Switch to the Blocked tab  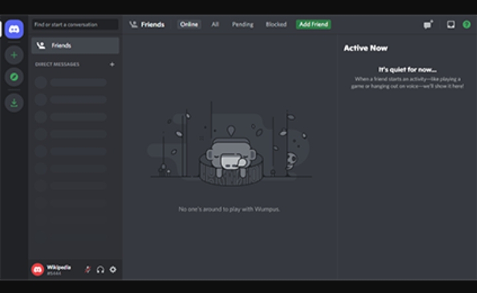coord(276,24)
